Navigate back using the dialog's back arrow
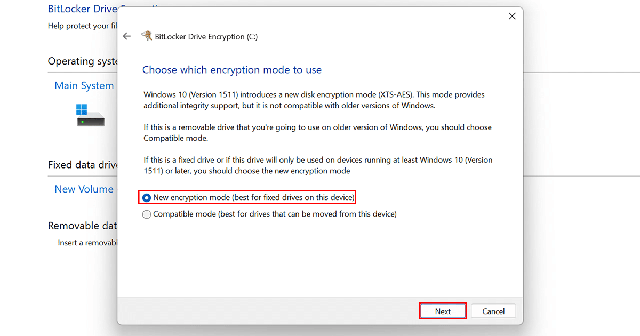Screen dimensions: 640x336 (x=127, y=36)
